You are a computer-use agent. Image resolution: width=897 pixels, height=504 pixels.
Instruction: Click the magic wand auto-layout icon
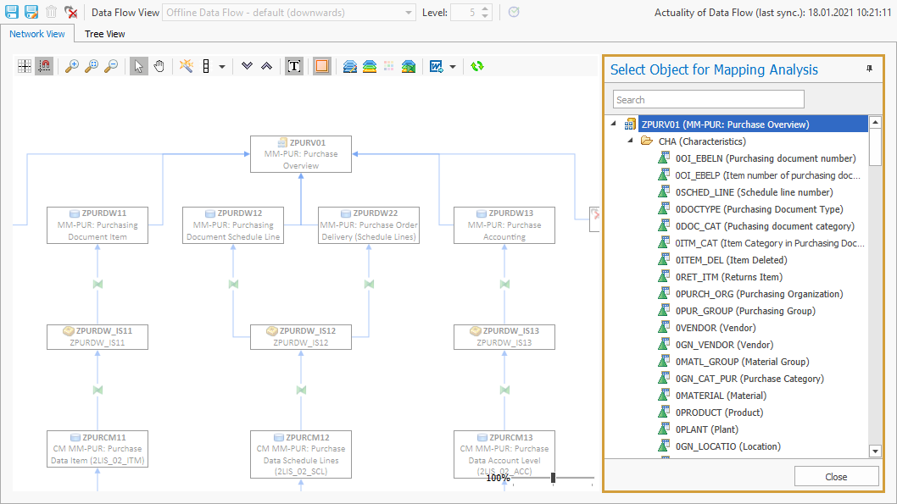(x=186, y=66)
